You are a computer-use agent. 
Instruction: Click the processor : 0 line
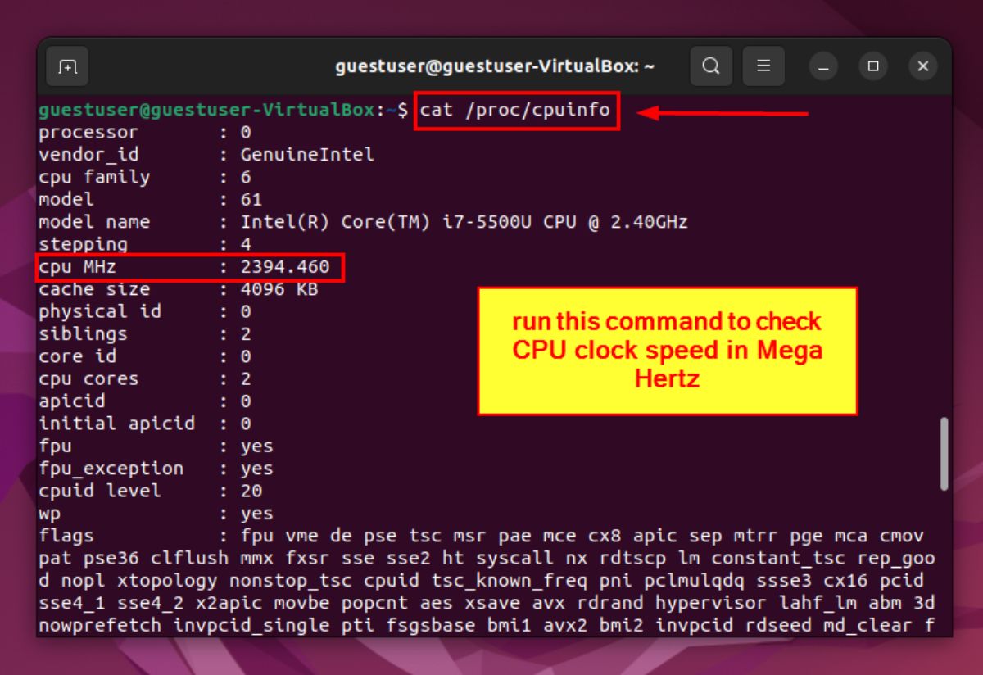pos(147,132)
